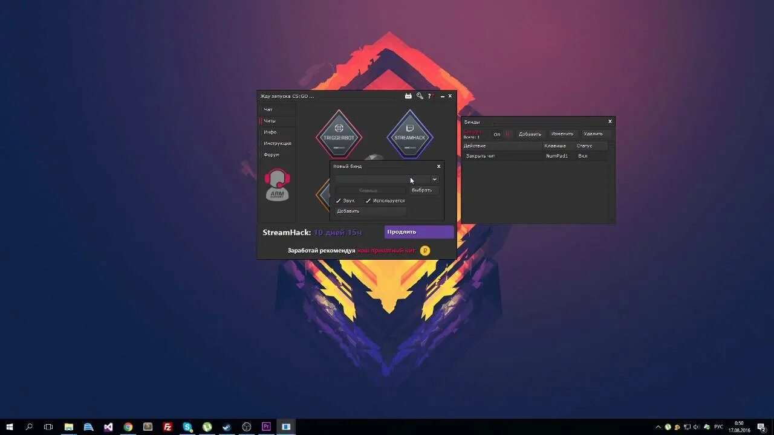
Task: Click the question mark help icon
Action: coord(430,96)
